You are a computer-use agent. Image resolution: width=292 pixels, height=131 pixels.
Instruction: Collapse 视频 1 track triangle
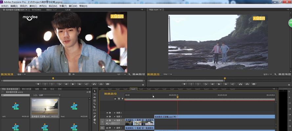[x=115, y=121]
